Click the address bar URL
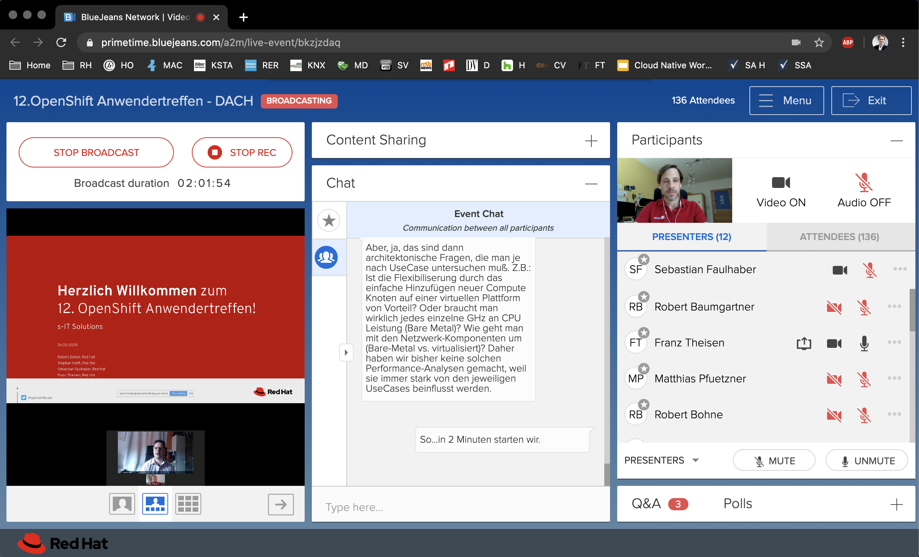Screen dimensions: 919x557 pyautogui.click(x=221, y=42)
